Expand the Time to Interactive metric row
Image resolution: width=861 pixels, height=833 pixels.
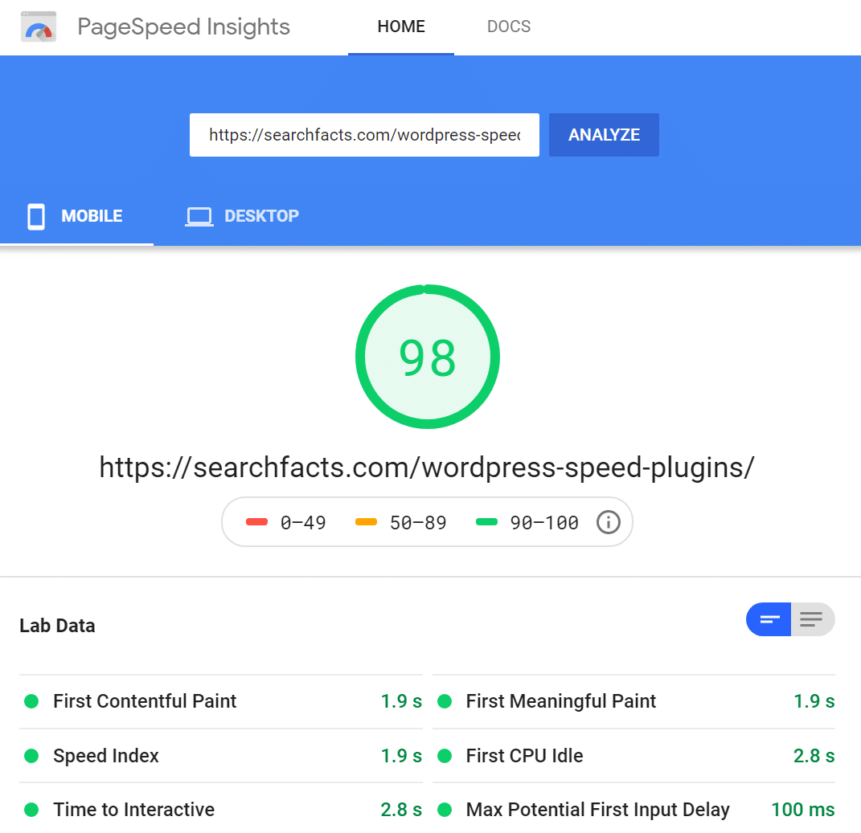pyautogui.click(x=133, y=810)
